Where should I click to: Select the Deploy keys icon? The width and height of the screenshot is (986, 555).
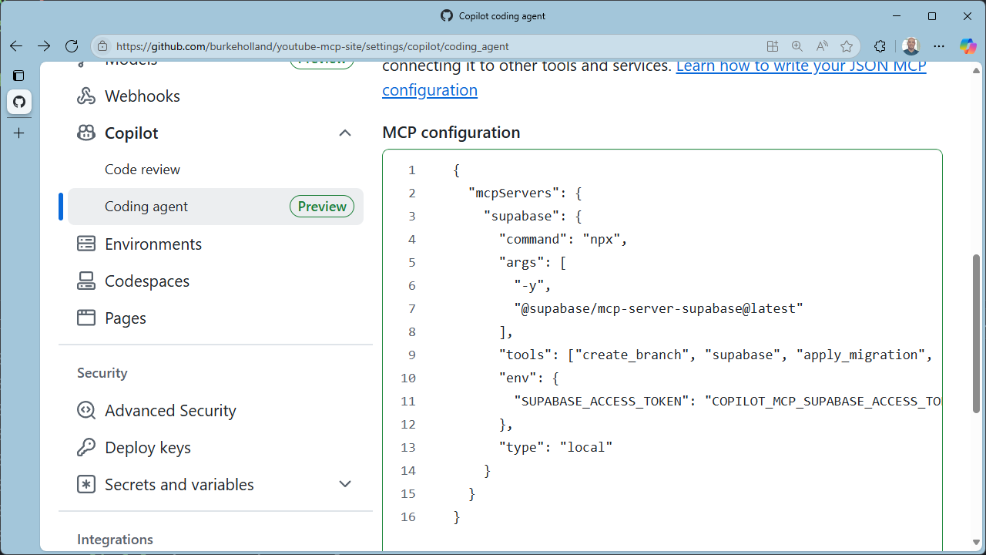pyautogui.click(x=86, y=447)
